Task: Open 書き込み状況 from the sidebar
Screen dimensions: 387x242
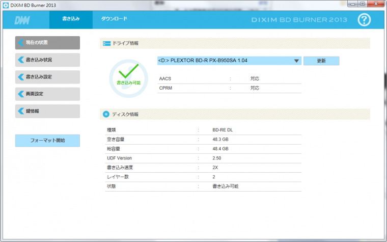Action: pos(47,60)
